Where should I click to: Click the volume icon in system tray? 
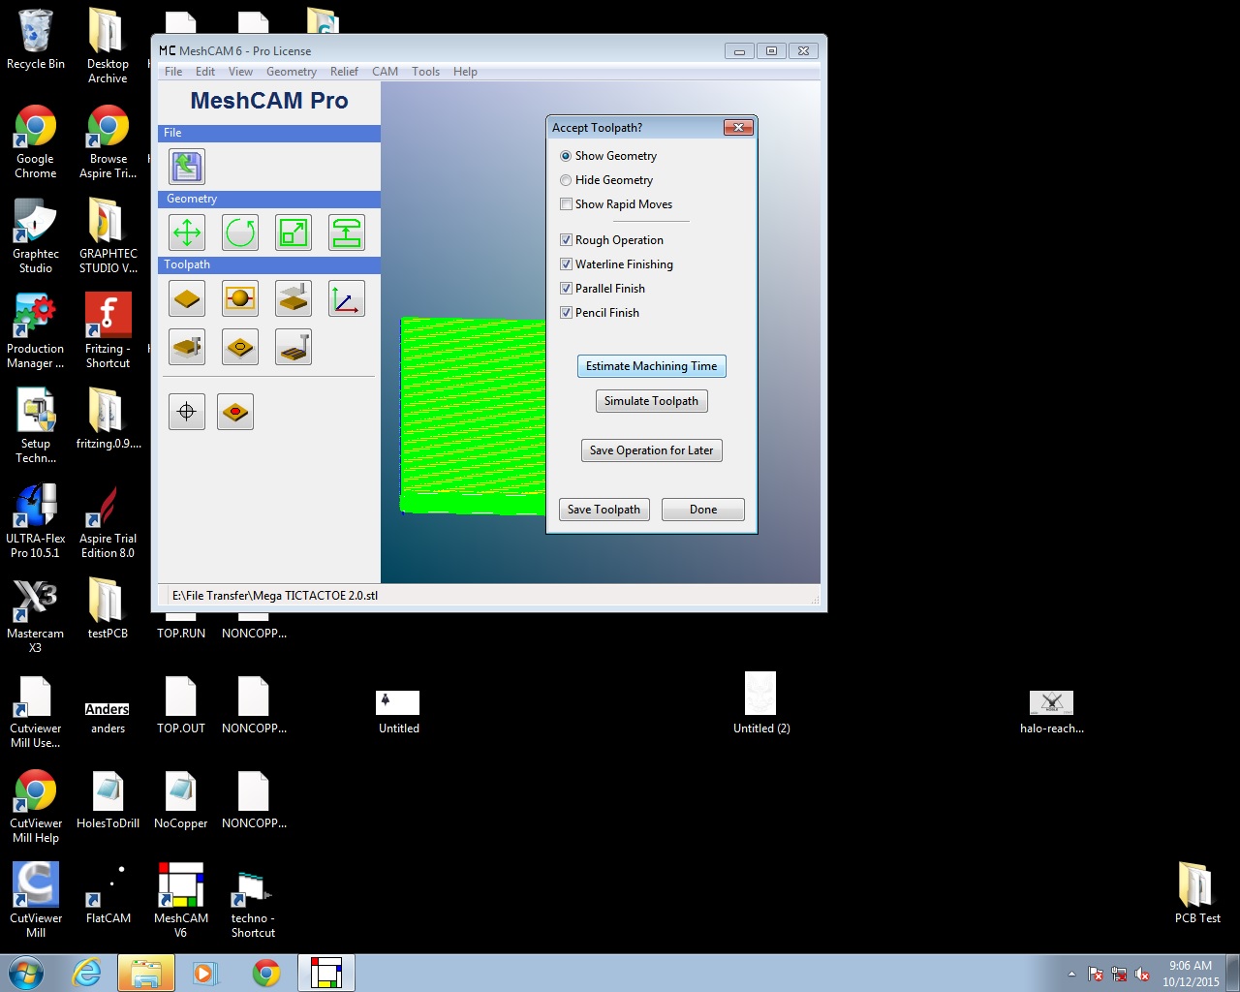pyautogui.click(x=1142, y=974)
